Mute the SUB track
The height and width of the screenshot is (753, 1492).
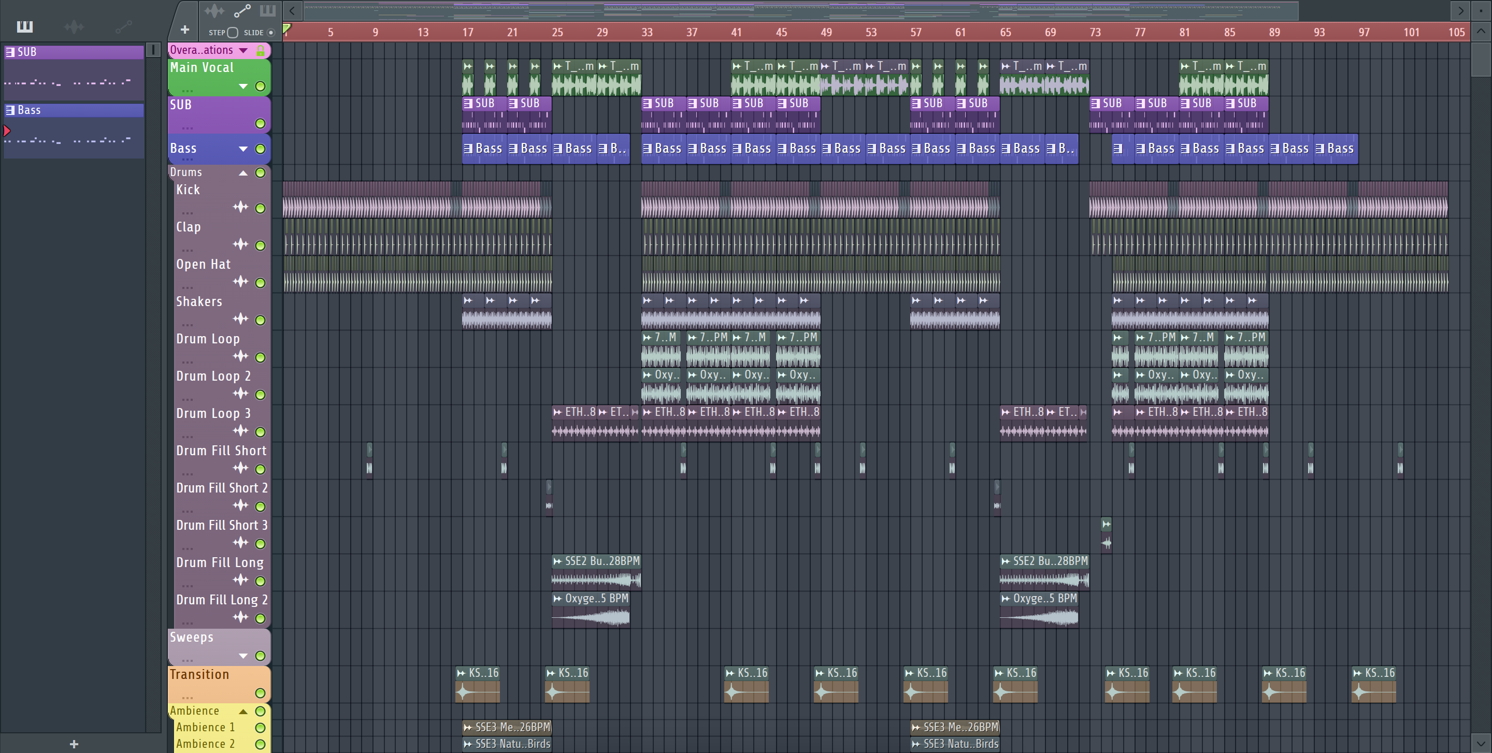pos(261,123)
